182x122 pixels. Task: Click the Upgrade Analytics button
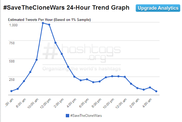coord(158,8)
